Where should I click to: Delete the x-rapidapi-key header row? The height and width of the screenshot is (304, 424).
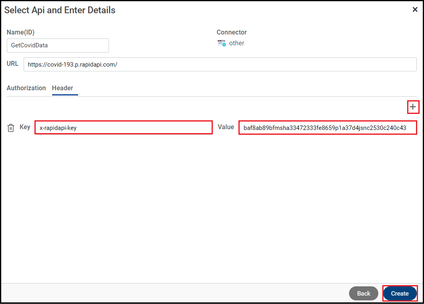pyautogui.click(x=11, y=128)
